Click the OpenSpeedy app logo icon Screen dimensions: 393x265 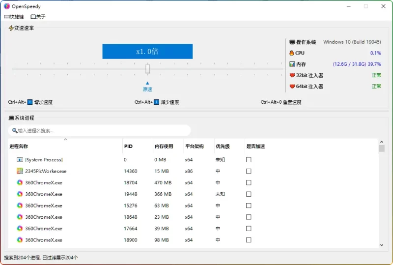(x=7, y=6)
